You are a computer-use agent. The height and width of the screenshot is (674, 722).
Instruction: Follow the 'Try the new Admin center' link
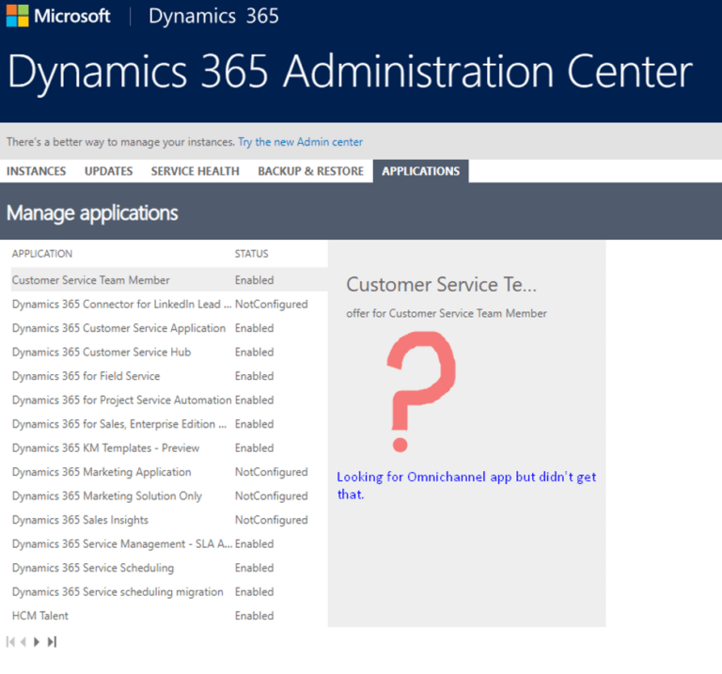300,142
